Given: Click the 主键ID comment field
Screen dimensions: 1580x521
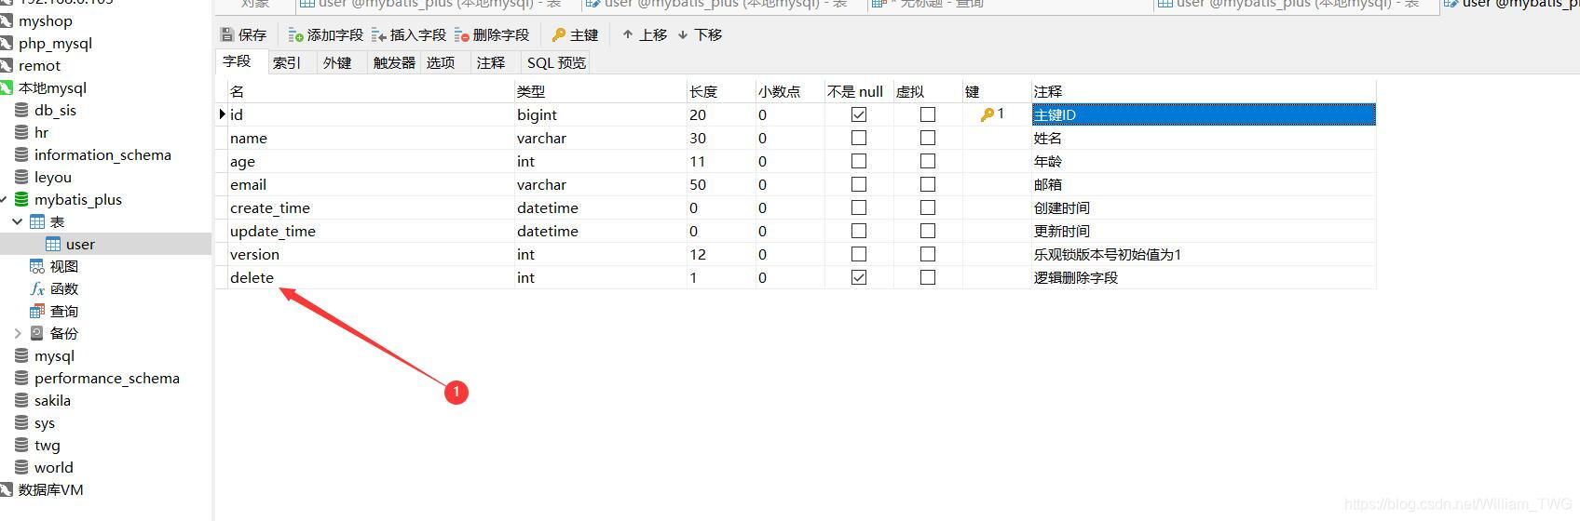Looking at the screenshot, I should coord(1204,114).
